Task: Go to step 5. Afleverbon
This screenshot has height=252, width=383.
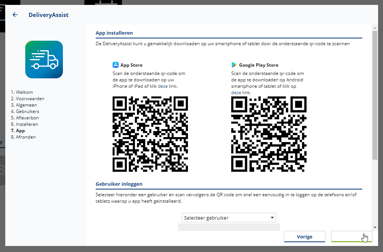Action: [x=25, y=118]
